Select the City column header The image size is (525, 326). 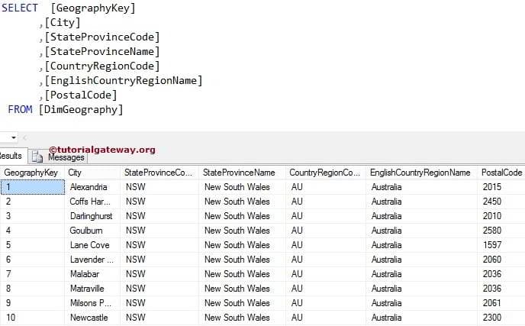click(x=75, y=173)
